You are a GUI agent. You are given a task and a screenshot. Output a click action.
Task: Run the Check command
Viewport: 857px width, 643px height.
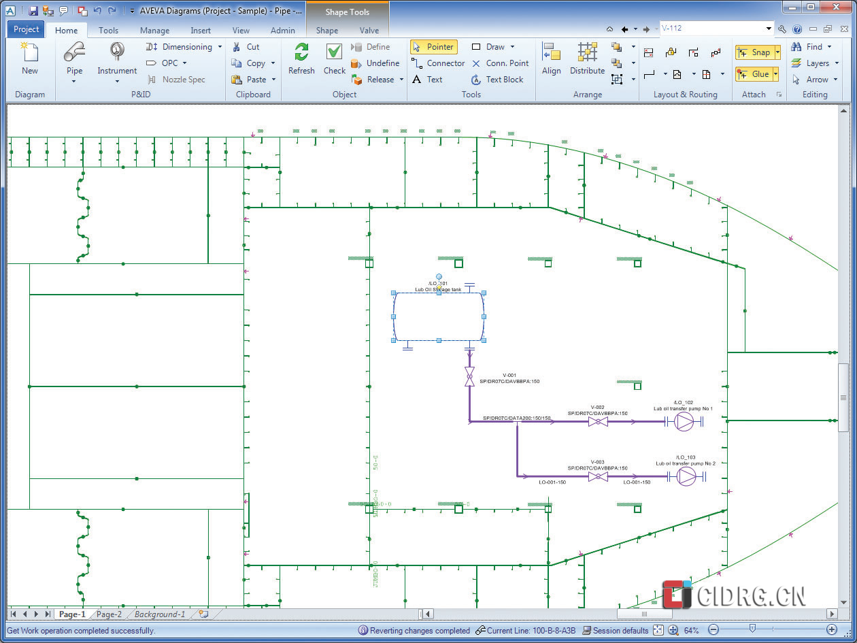(334, 59)
